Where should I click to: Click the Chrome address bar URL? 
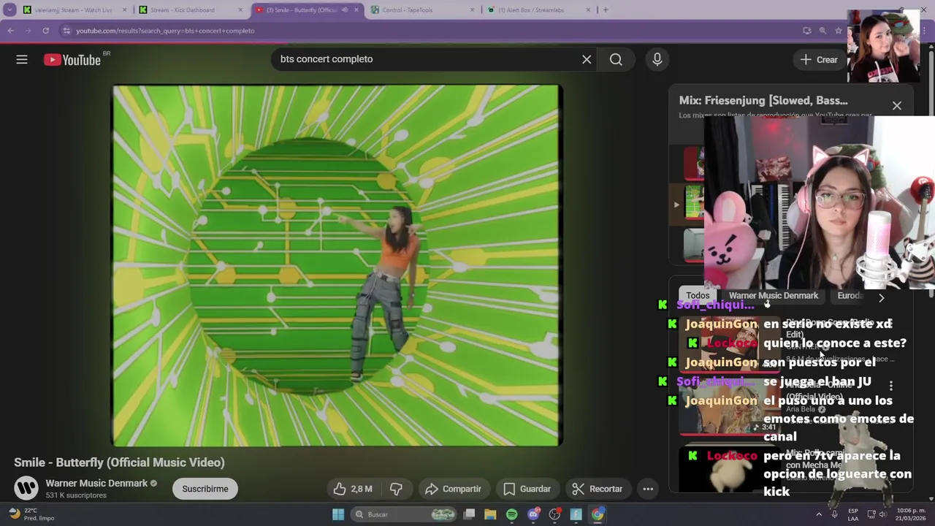point(165,31)
